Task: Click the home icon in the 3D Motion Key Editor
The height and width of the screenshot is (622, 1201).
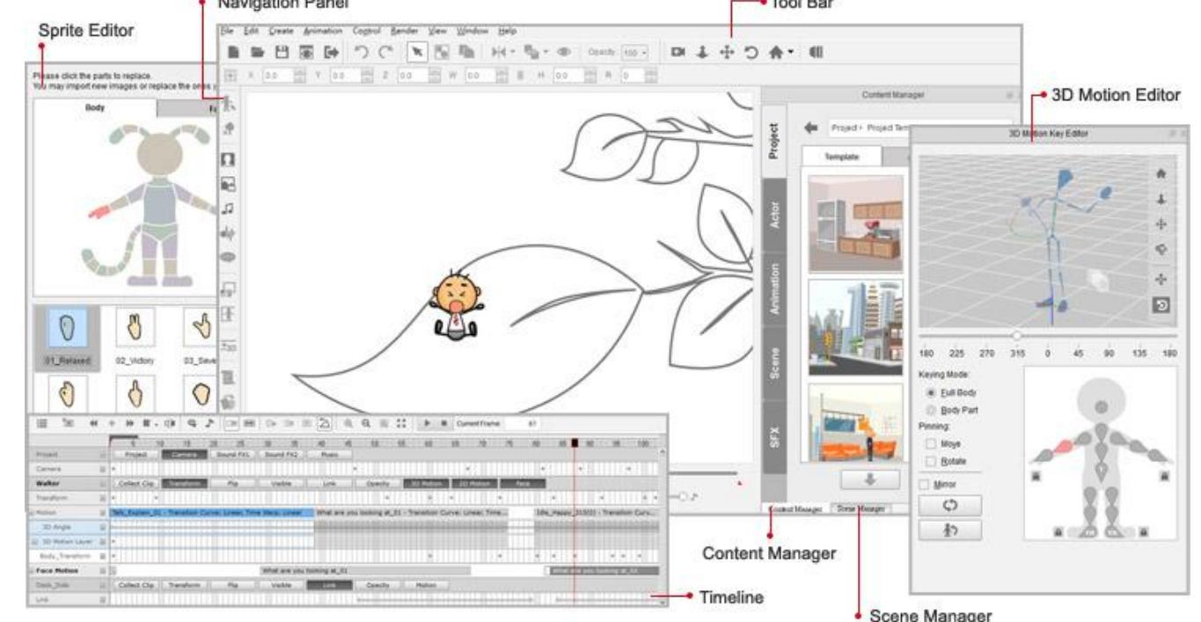Action: (1163, 174)
